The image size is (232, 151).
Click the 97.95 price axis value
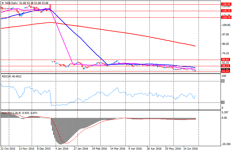[226, 35]
